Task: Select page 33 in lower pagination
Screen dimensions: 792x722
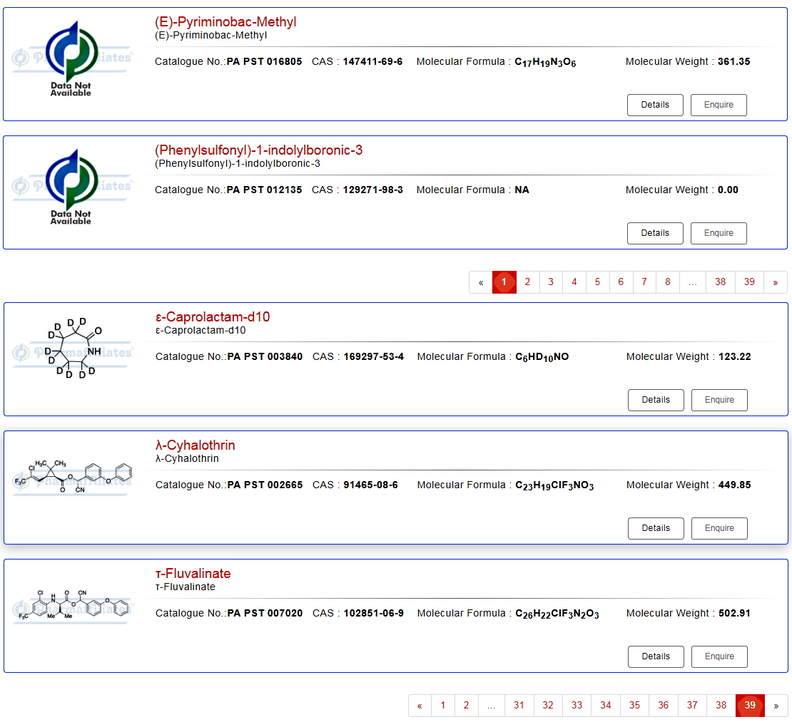Action: click(577, 706)
